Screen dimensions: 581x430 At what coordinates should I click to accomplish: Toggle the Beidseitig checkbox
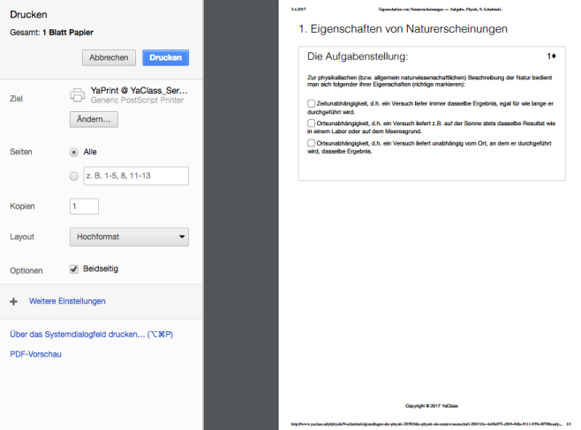pos(74,269)
